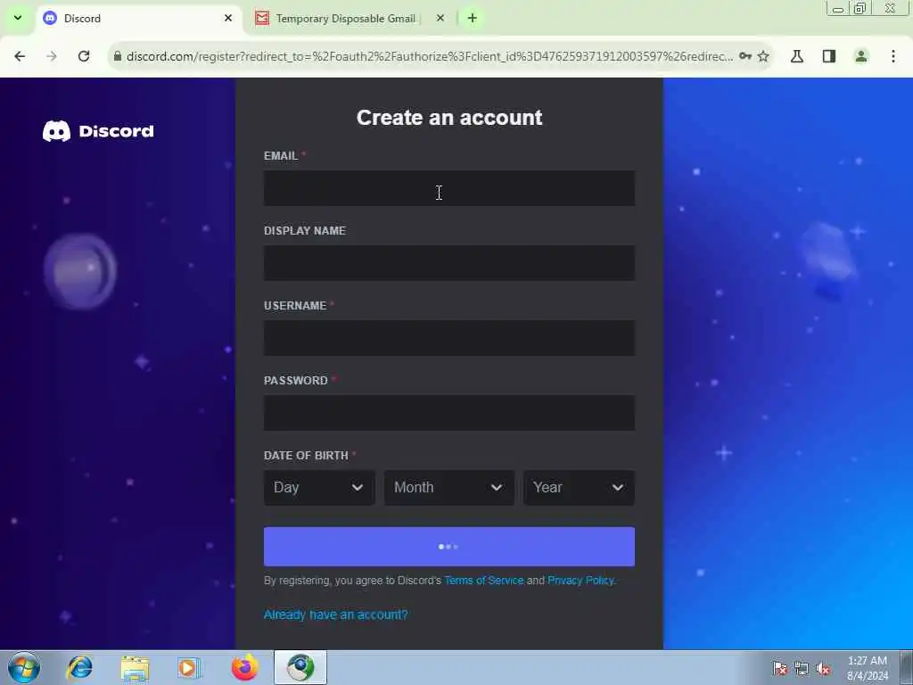Open the Year dropdown

pos(579,488)
